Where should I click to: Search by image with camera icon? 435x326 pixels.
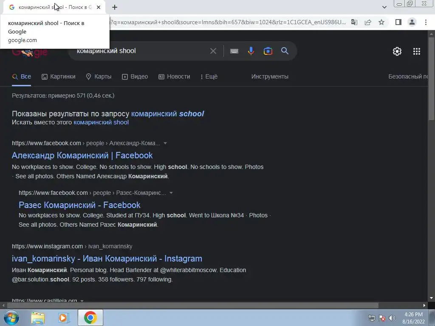point(268,51)
